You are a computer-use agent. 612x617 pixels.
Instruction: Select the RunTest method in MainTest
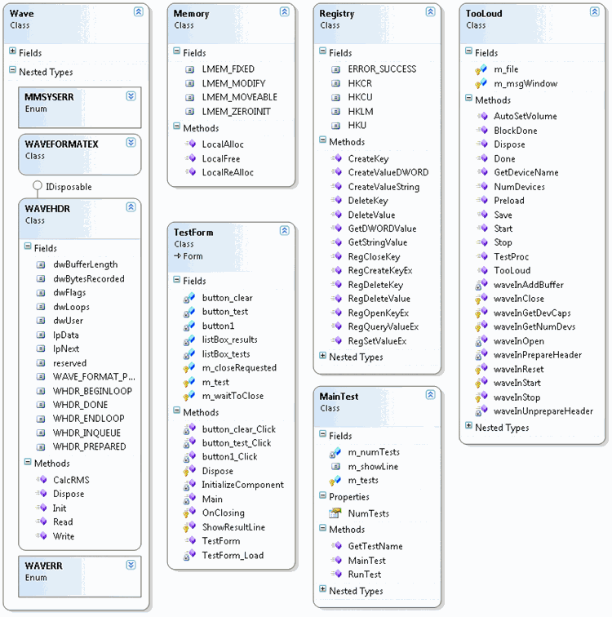point(365,575)
